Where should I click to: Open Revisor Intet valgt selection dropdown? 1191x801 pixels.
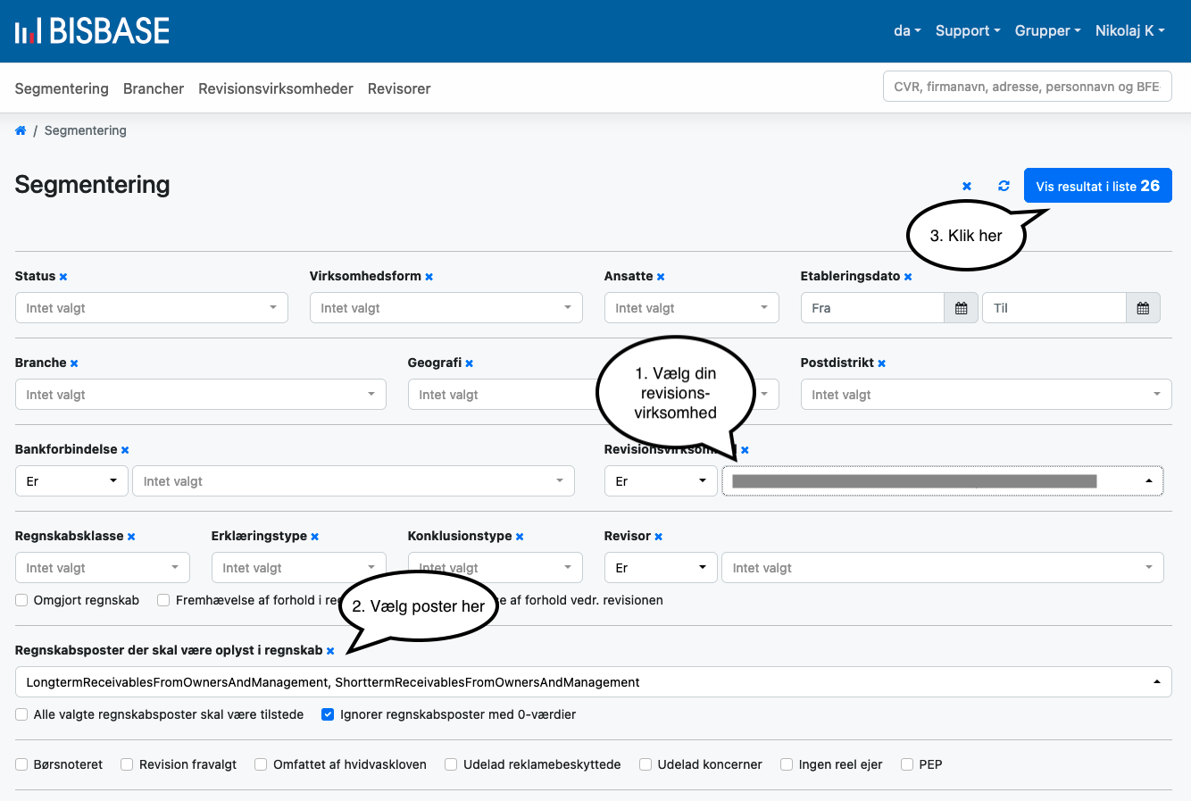coord(943,568)
